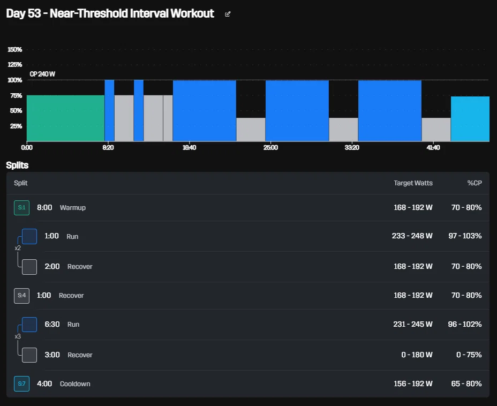Click the second narrow 1:00 run bar in chart
This screenshot has height=406, width=497.
click(x=139, y=111)
